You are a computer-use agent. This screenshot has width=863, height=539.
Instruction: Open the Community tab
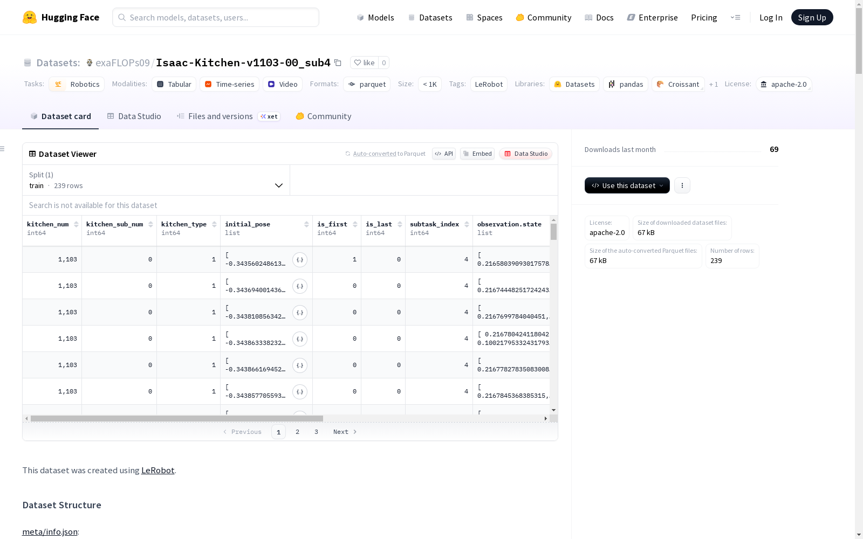click(x=324, y=116)
